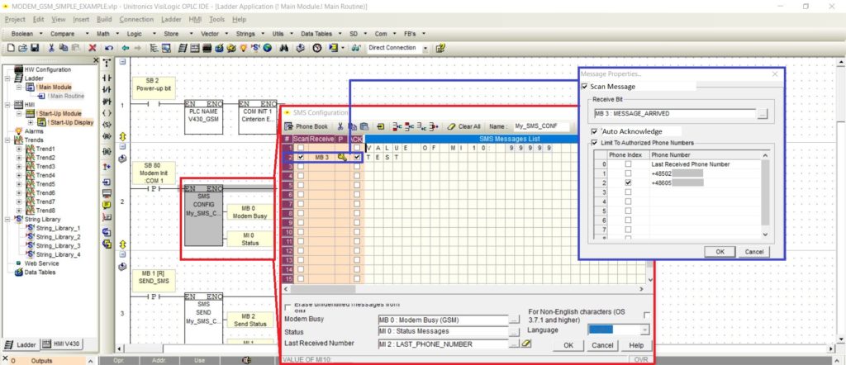
Task: Click Help in SMS Configuration dialog
Action: pyautogui.click(x=636, y=345)
